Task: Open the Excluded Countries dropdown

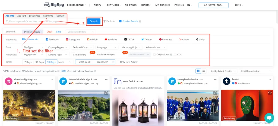Action: click(x=83, y=47)
